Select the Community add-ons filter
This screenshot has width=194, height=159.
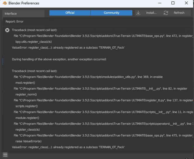[111, 13]
